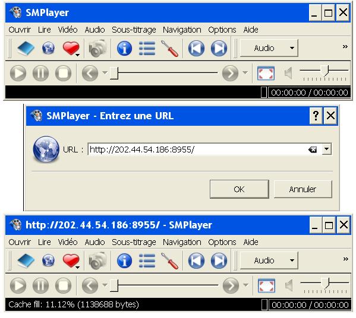Expand toolbar overflow chevron in bottom window

(x=345, y=259)
